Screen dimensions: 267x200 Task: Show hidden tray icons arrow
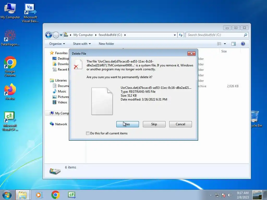click(x=211, y=195)
